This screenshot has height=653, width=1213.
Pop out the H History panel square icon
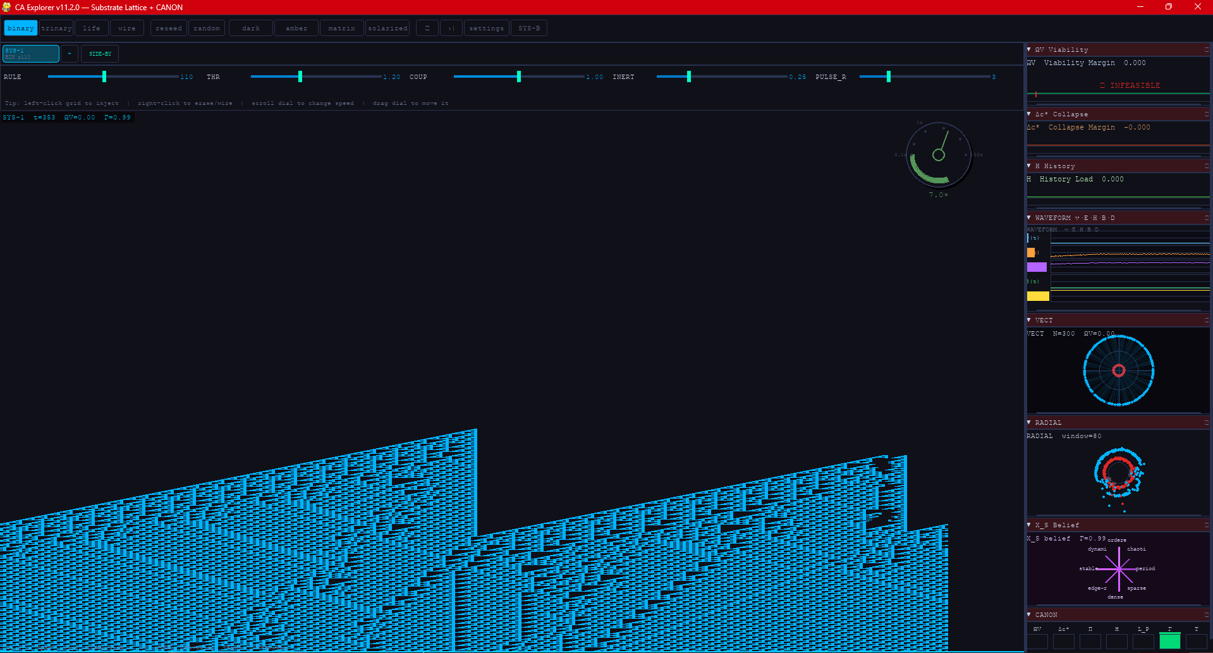coord(1206,166)
